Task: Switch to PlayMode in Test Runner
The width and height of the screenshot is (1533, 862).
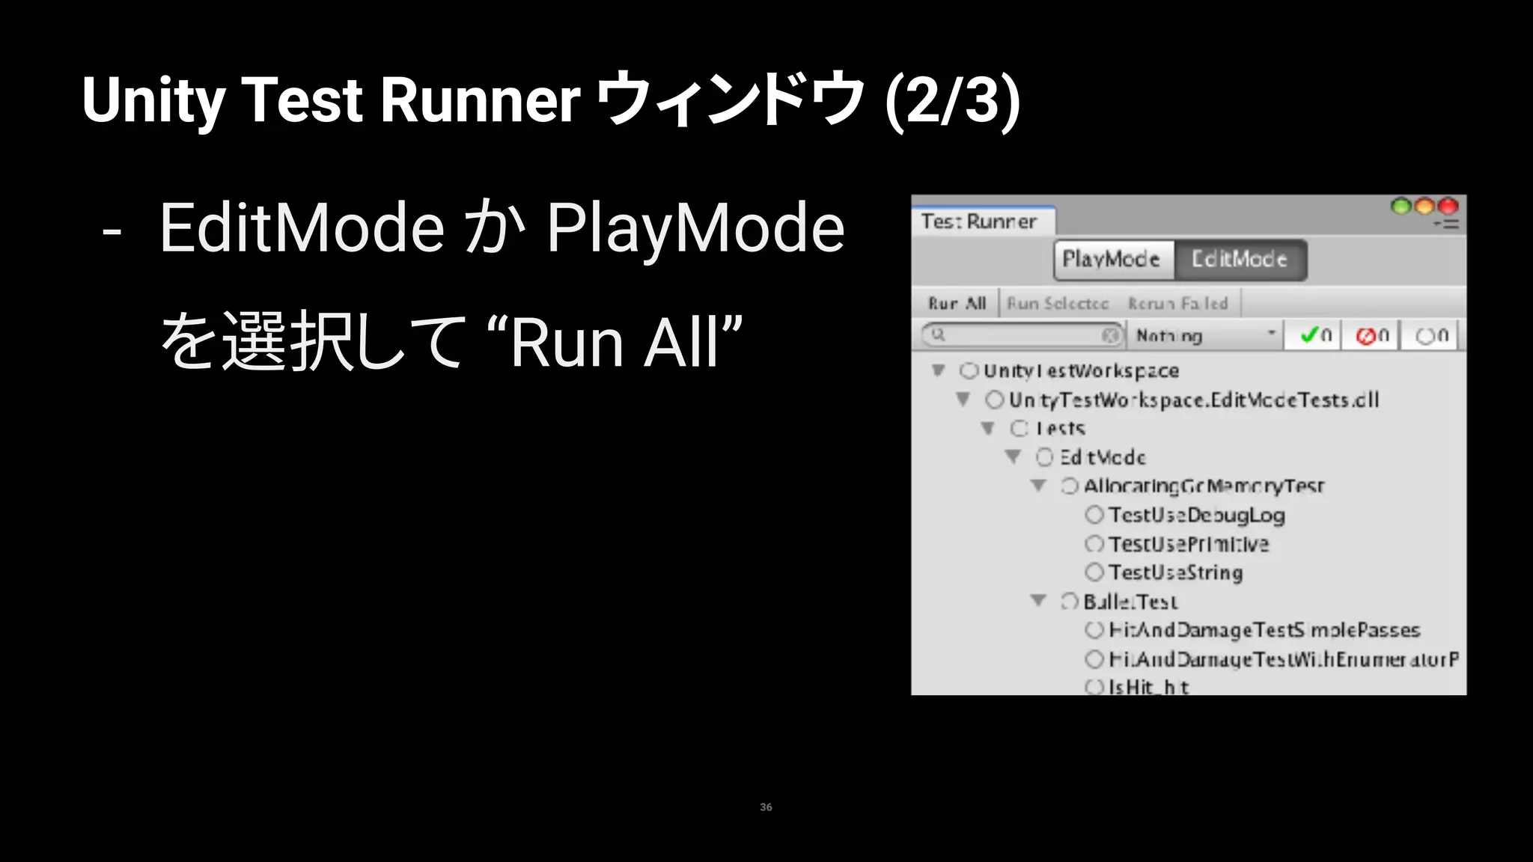Action: coord(1113,260)
